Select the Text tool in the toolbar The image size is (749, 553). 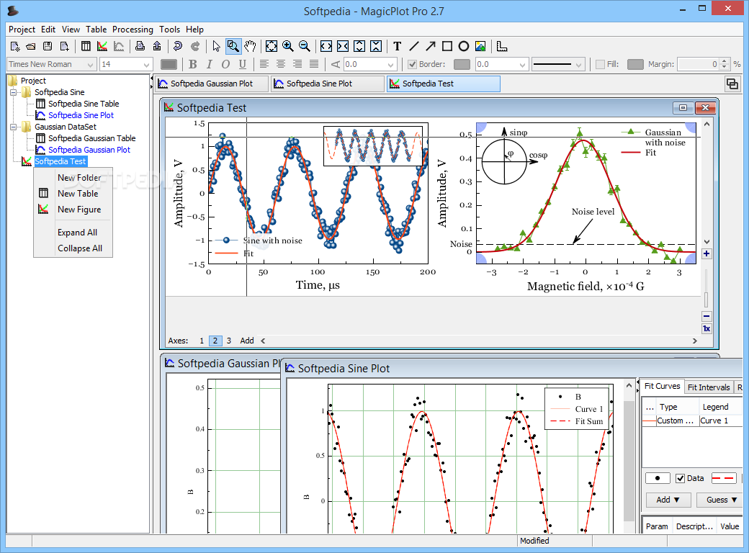pos(397,47)
